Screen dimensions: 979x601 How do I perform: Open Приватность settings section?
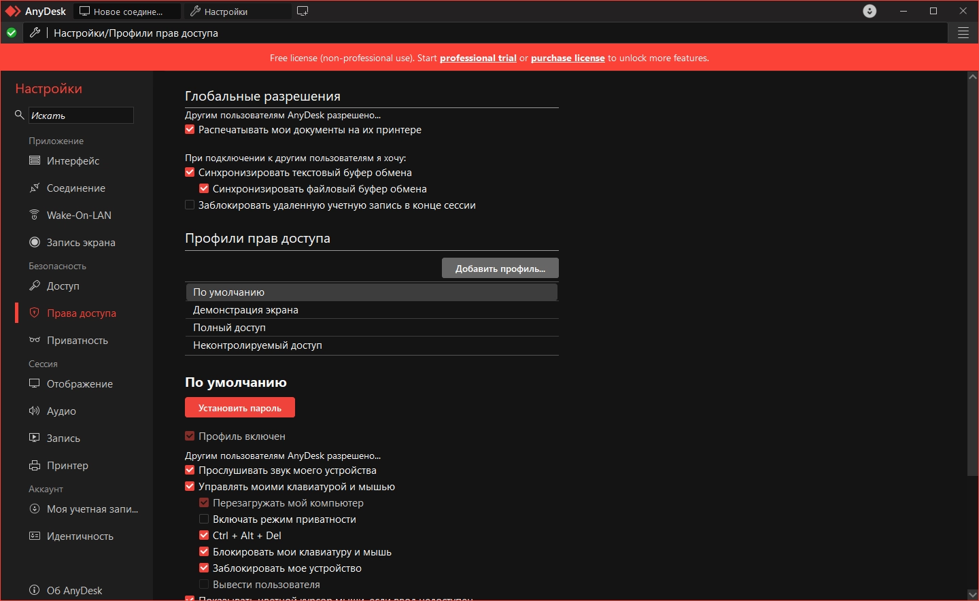[78, 340]
